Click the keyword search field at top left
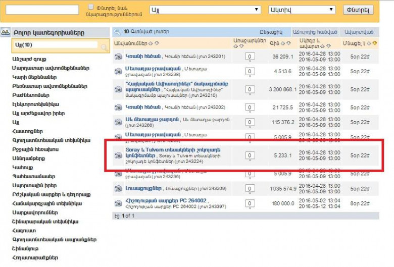 [42, 10]
